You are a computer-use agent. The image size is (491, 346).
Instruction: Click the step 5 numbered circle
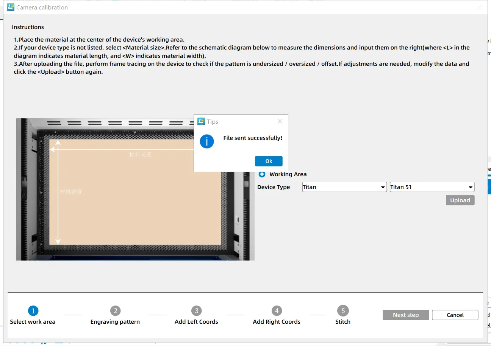pyautogui.click(x=342, y=311)
